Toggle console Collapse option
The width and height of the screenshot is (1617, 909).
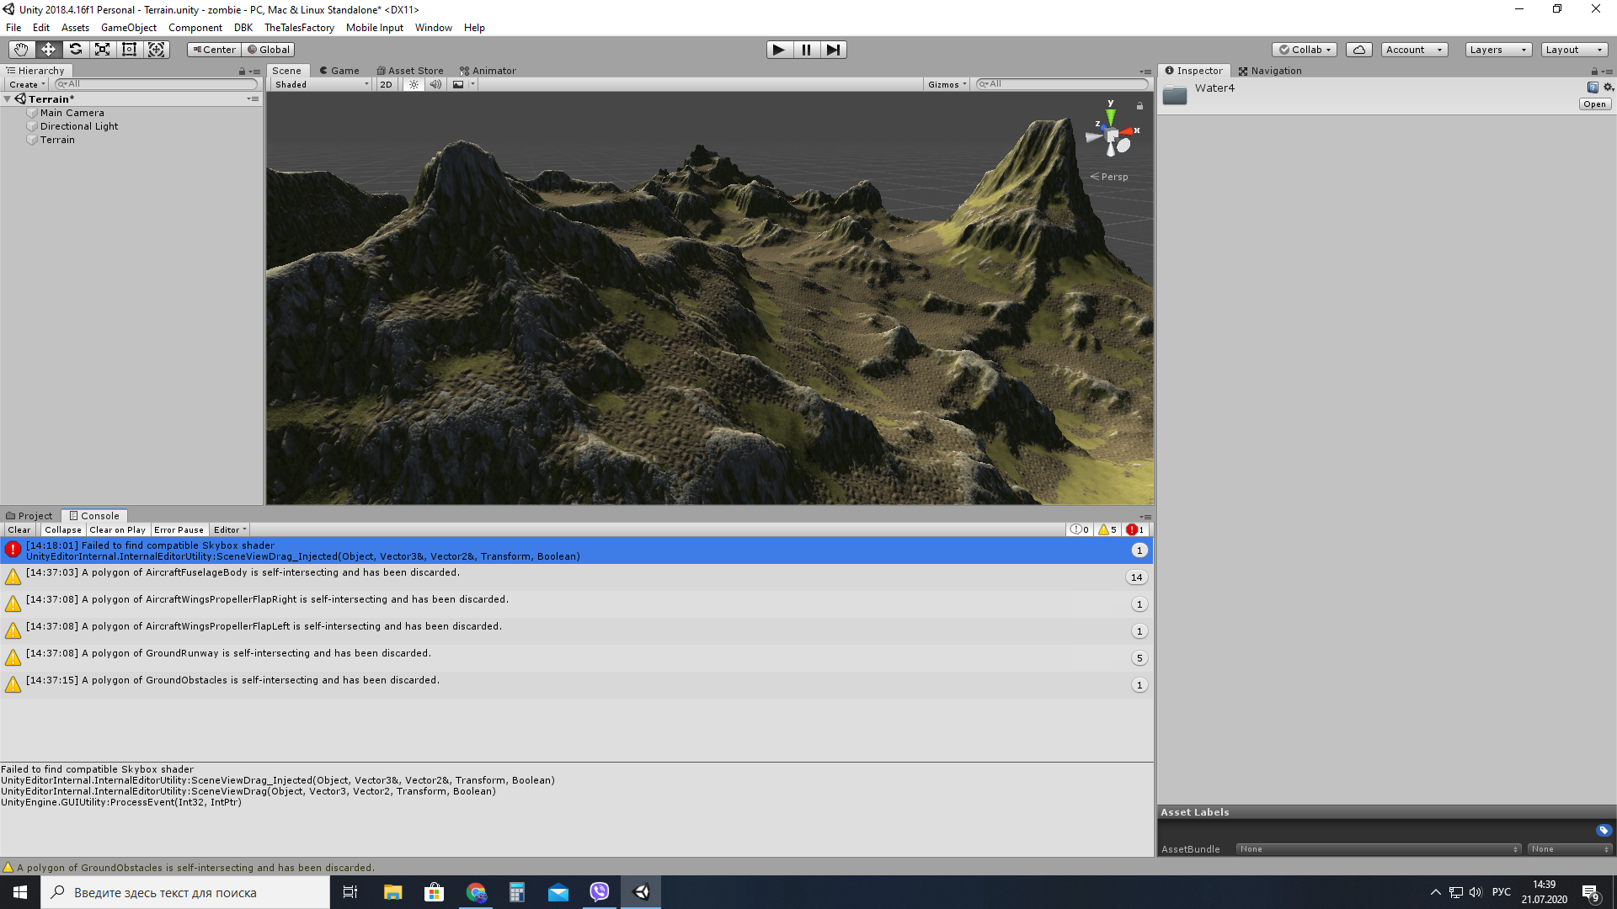click(x=63, y=530)
